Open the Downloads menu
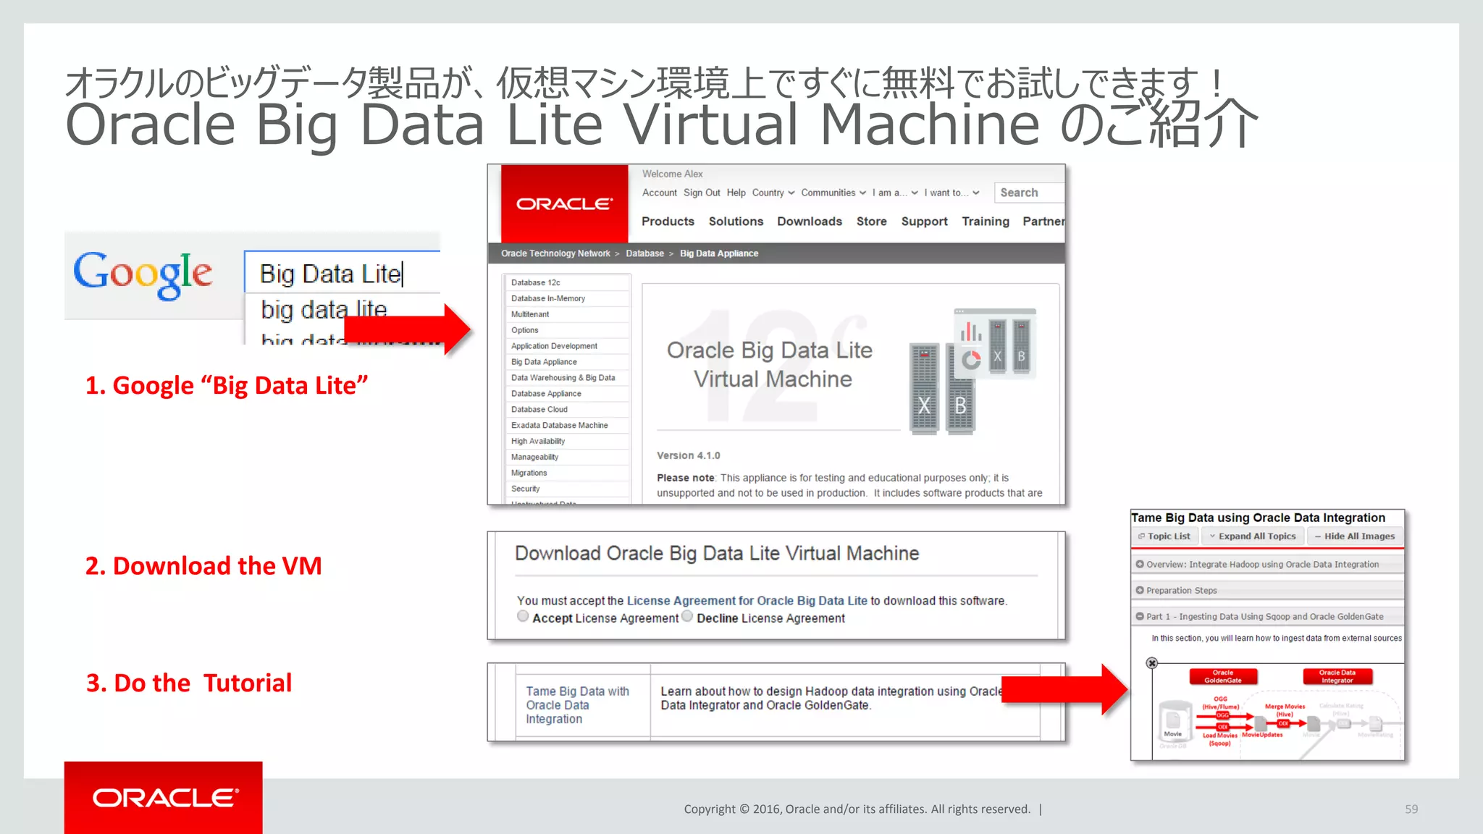The width and height of the screenshot is (1483, 834). pos(810,222)
